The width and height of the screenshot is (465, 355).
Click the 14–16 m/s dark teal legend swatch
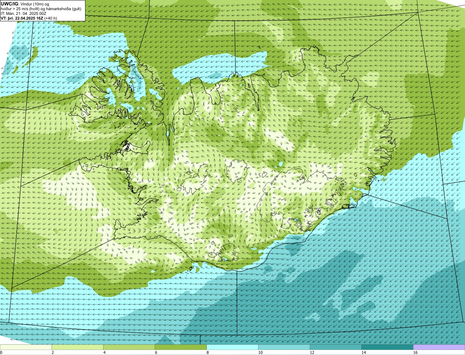pyautogui.click(x=388, y=347)
